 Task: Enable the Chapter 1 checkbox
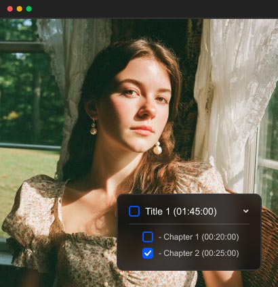click(x=148, y=237)
